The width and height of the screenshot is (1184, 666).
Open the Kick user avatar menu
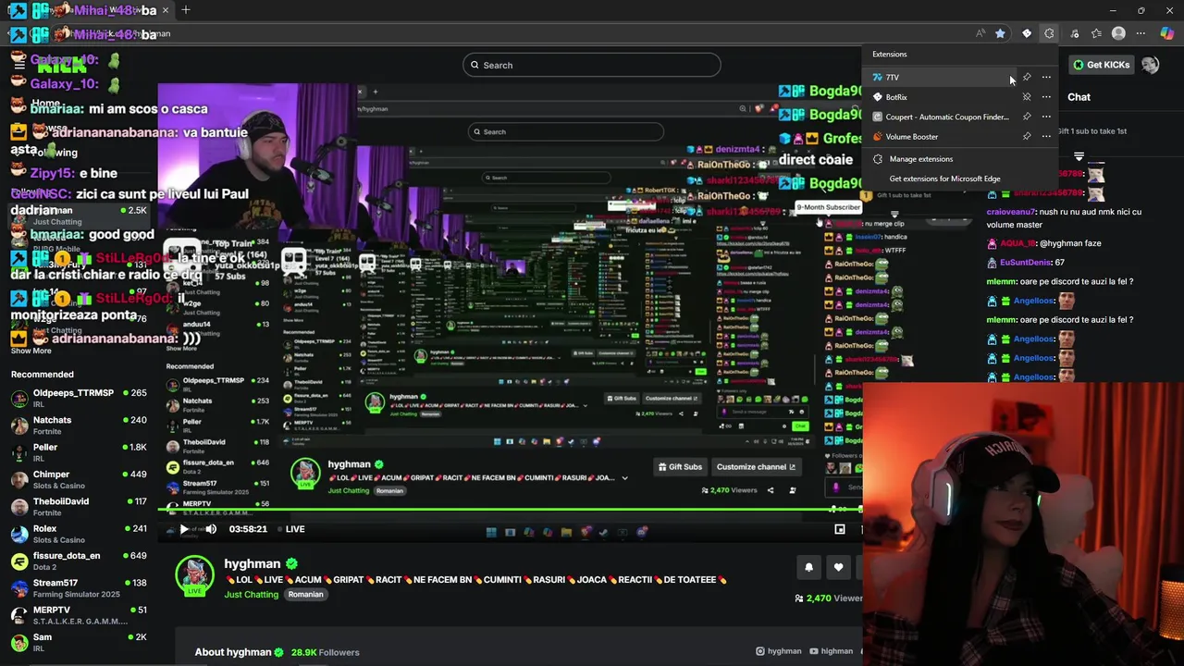(x=1150, y=65)
